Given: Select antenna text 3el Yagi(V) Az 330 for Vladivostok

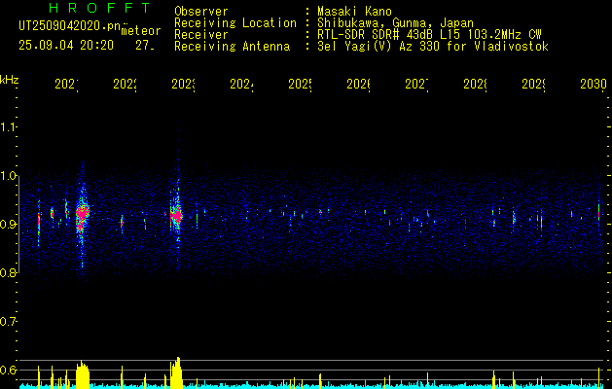Looking at the screenshot, I should click(433, 47).
